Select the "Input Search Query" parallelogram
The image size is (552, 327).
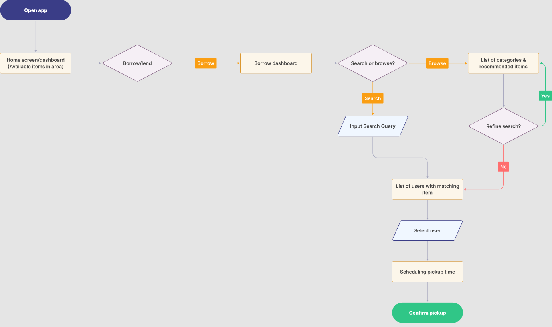pos(373,126)
